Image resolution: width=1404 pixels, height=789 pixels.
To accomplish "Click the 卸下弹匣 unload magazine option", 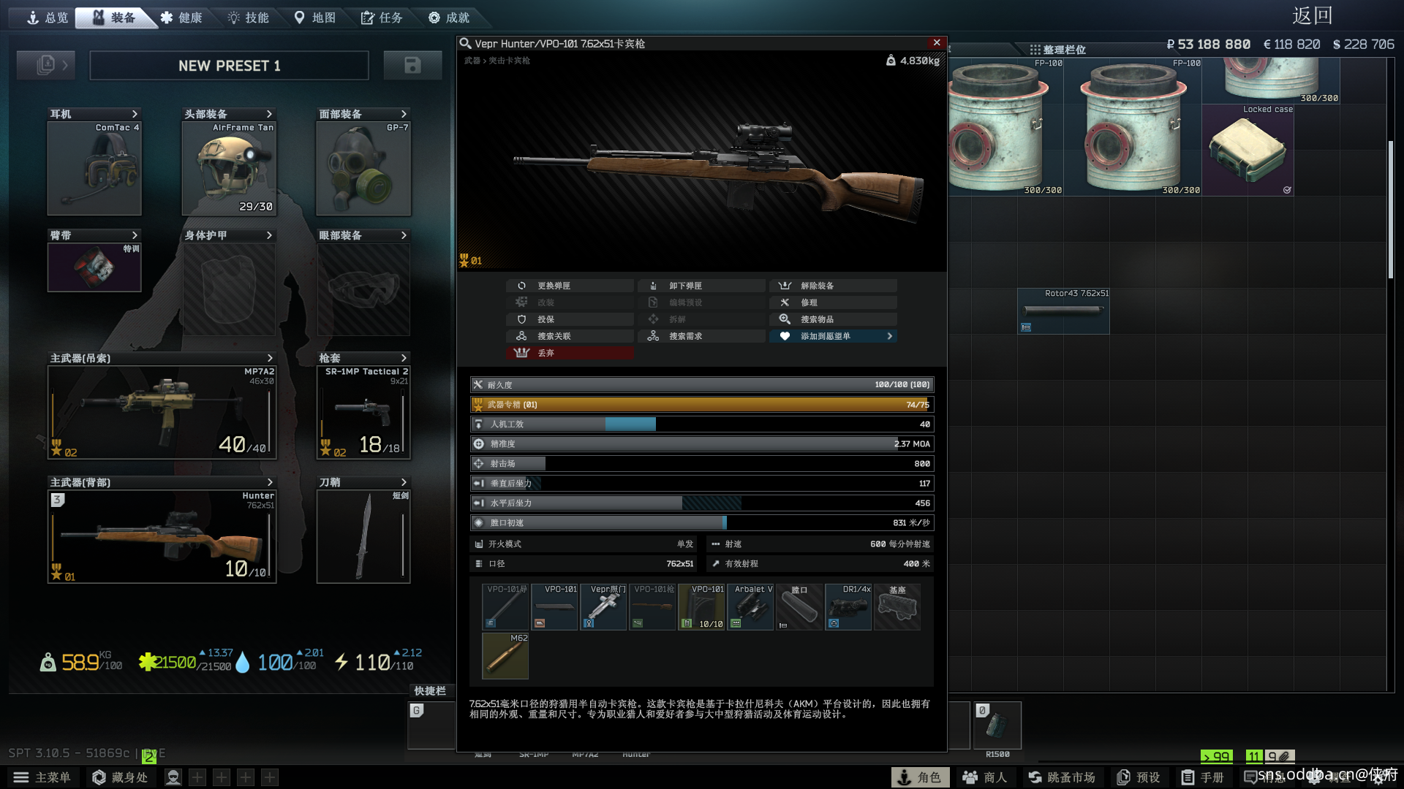I will pyautogui.click(x=701, y=286).
